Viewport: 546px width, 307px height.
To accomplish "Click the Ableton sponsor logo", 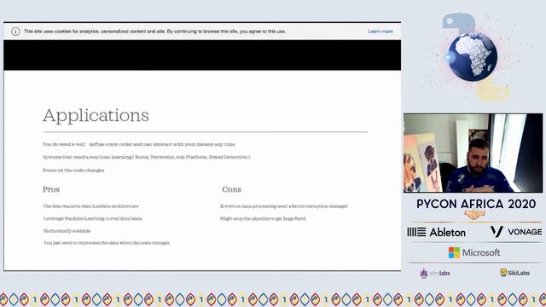I will [436, 232].
